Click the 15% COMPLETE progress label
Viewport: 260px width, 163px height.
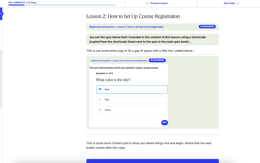tap(17, 2)
